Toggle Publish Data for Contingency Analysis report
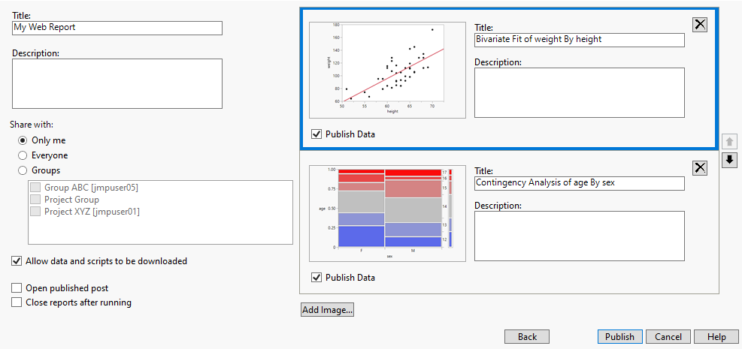This screenshot has width=742, height=349. pyautogui.click(x=316, y=278)
